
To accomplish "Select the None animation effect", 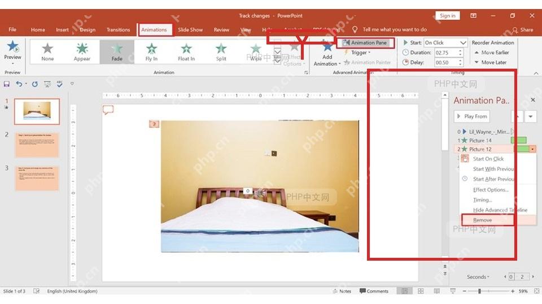I will pos(47,52).
